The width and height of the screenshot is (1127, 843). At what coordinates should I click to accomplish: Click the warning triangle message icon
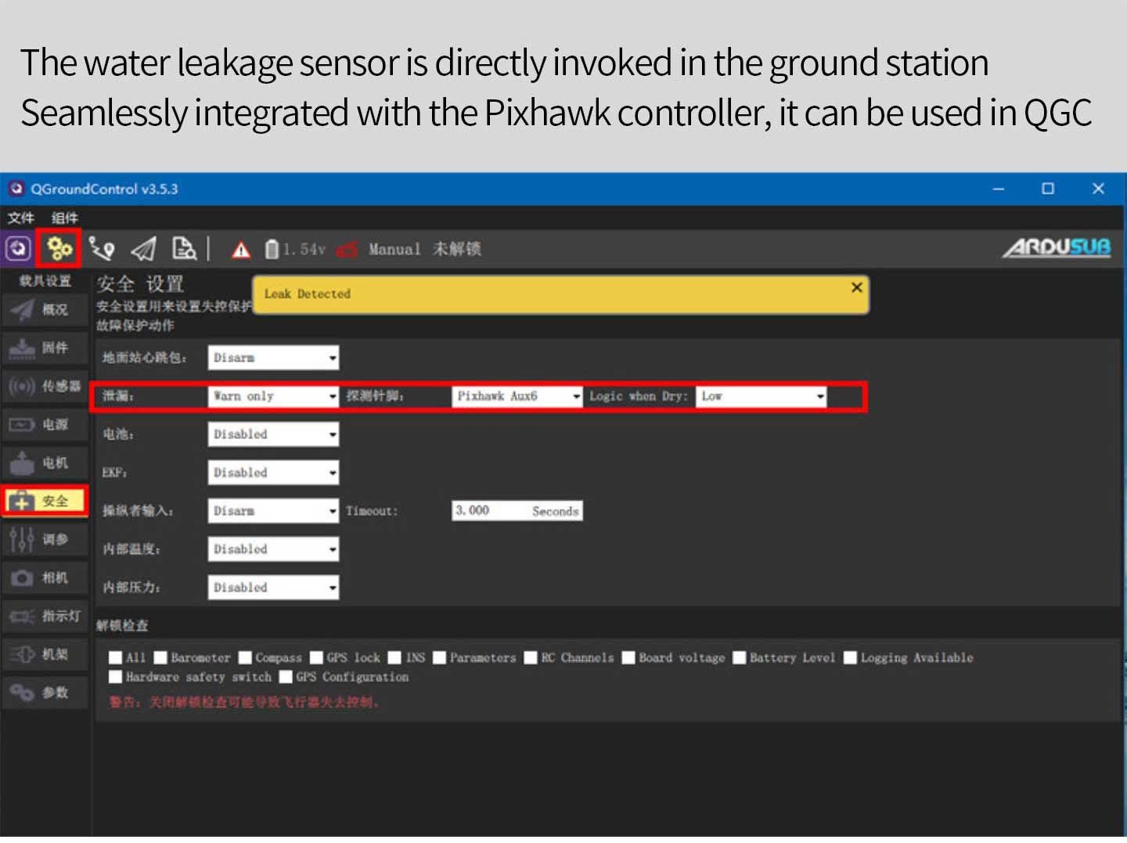point(241,250)
